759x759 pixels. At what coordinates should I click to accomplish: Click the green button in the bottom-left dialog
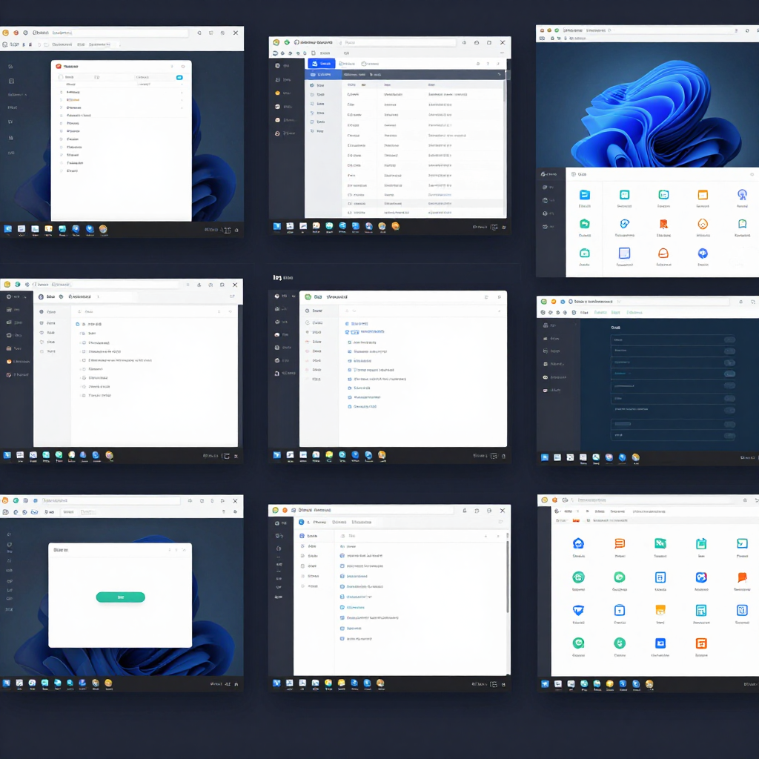120,597
